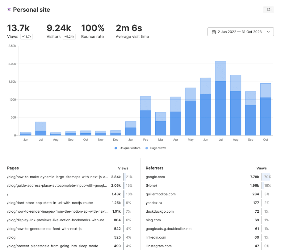
Task: Click the tallest July bar in chart
Action: click(x=220, y=99)
